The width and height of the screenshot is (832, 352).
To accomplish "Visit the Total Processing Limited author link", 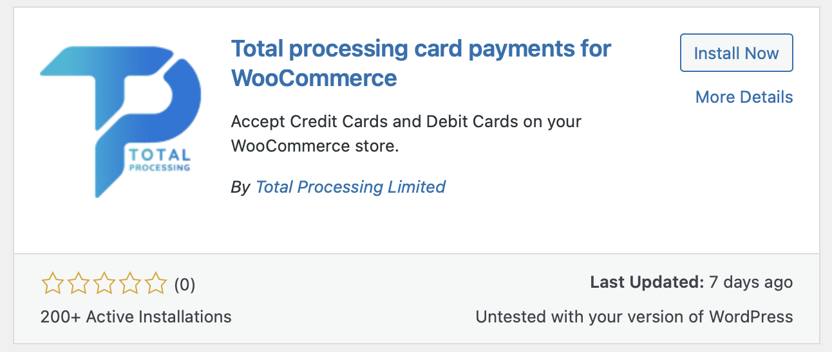I will pyautogui.click(x=350, y=187).
